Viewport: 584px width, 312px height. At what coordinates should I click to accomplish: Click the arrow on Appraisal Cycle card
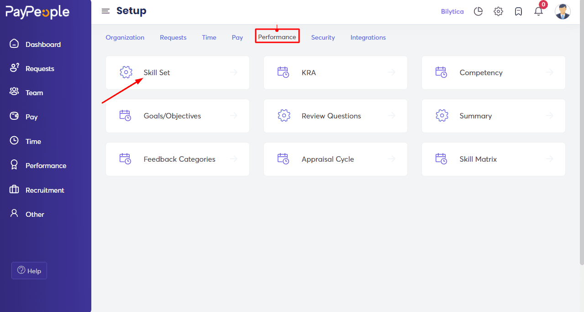pos(391,159)
